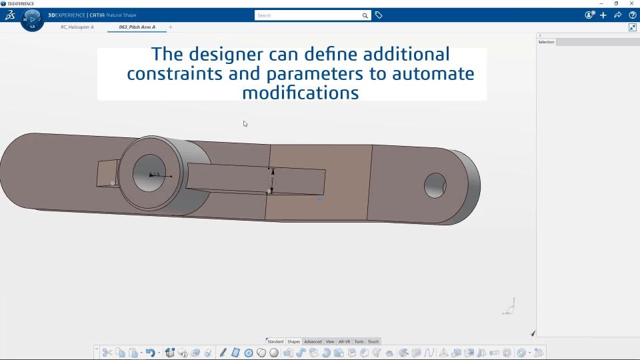Open the Compass play button

click(33, 19)
